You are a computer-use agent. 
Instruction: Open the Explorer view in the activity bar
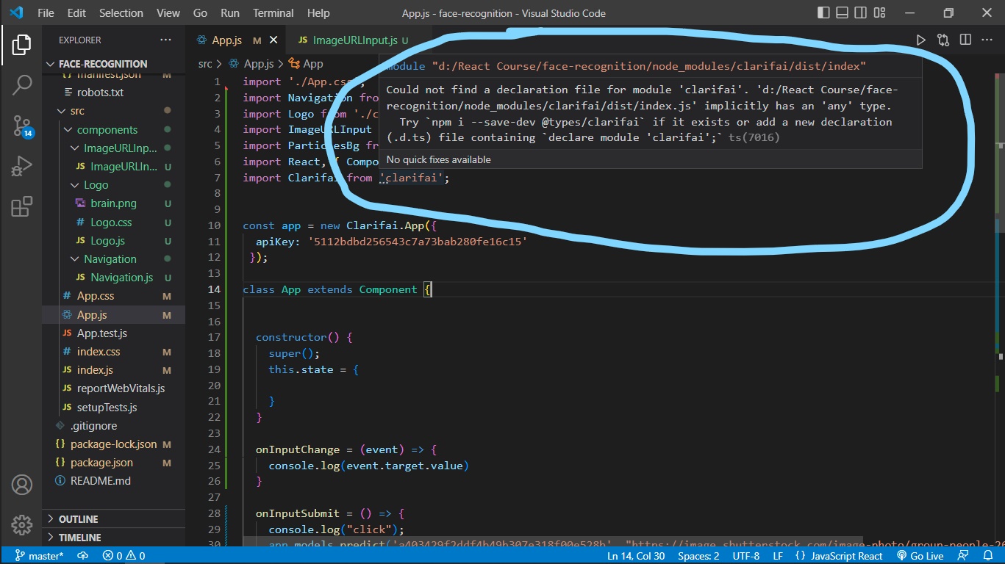point(21,46)
